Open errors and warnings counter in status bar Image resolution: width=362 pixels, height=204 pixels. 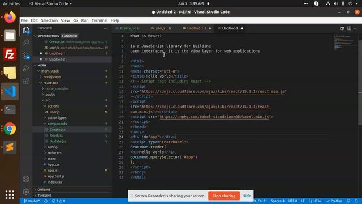[59, 201]
